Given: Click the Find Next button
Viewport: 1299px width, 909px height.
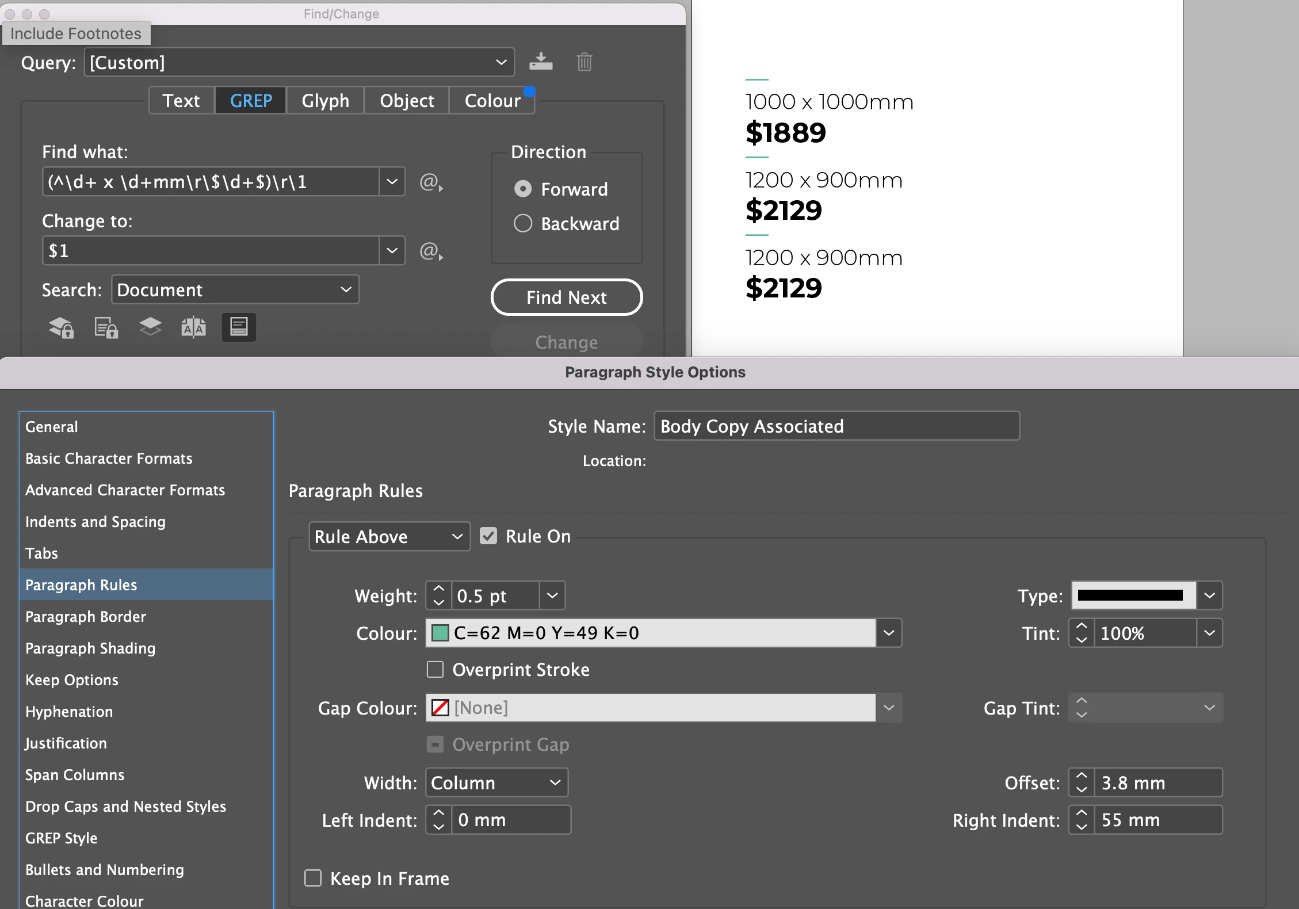Looking at the screenshot, I should (566, 297).
